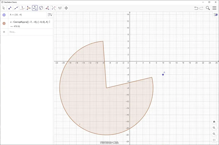
Task: Select the A = (10, -4) entry
Action: (16, 15)
